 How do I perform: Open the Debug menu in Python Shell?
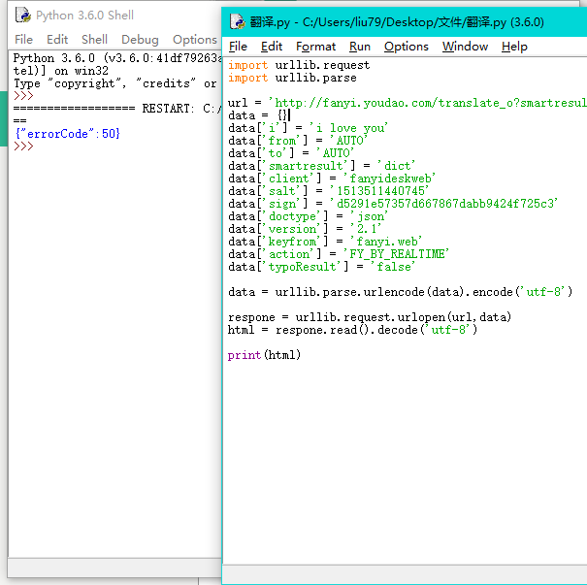click(x=140, y=40)
